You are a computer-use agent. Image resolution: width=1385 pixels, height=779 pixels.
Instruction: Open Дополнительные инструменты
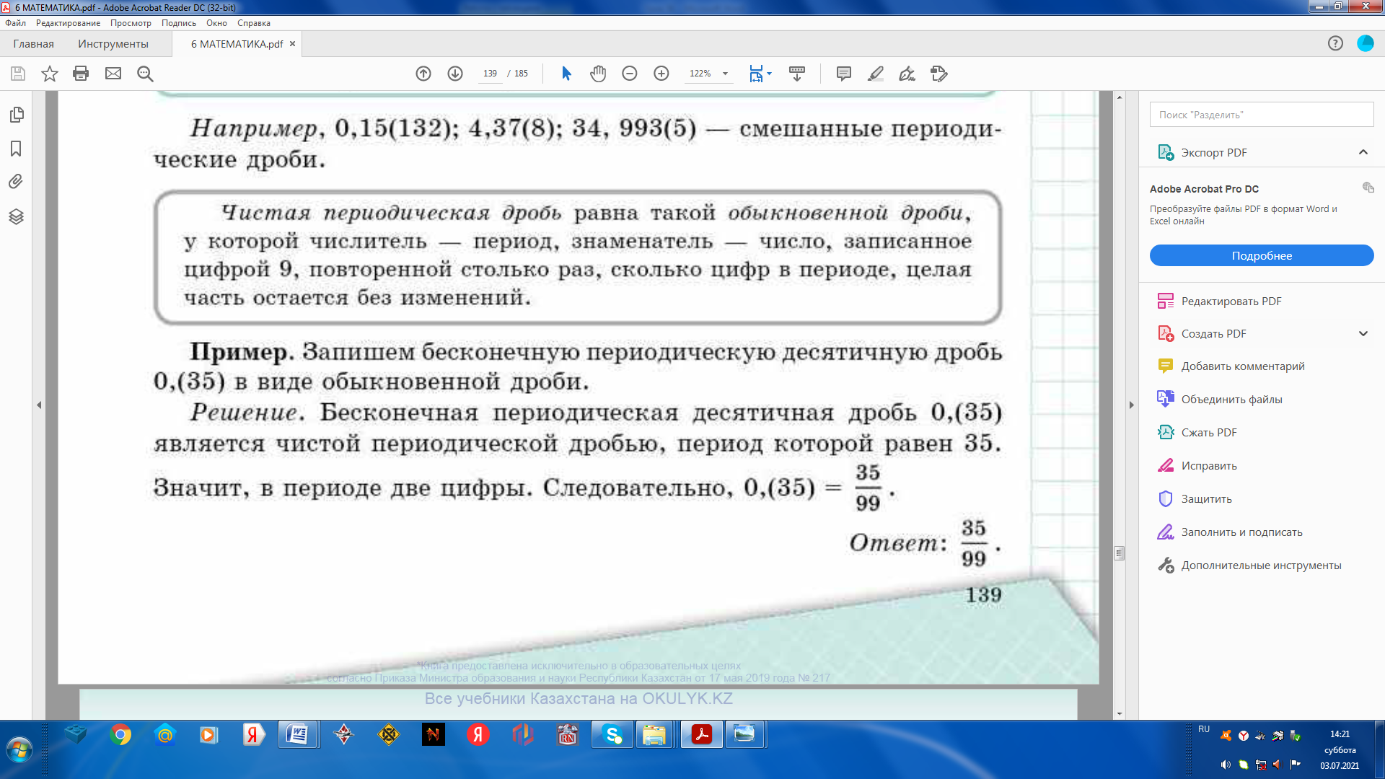click(x=1261, y=565)
